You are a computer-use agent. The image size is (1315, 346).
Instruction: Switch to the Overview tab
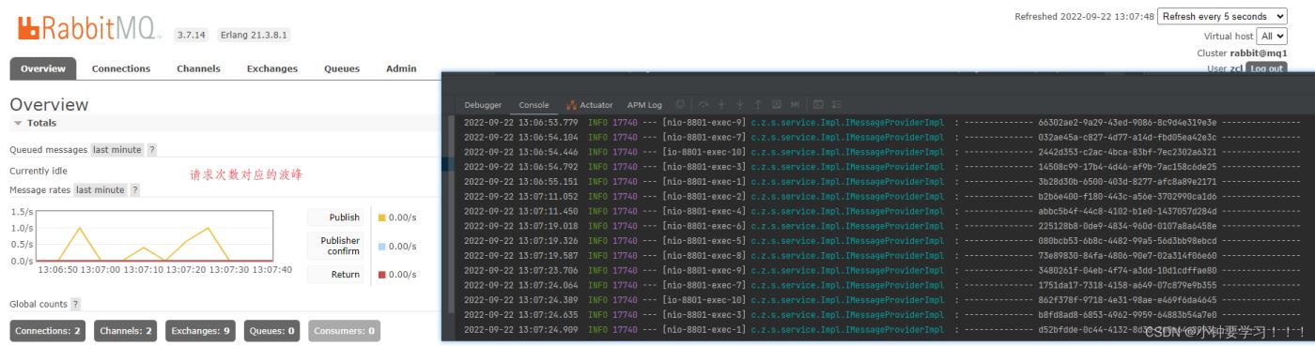tap(43, 68)
